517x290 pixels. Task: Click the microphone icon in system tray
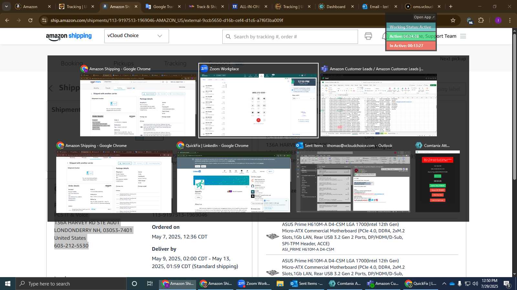[459, 284]
